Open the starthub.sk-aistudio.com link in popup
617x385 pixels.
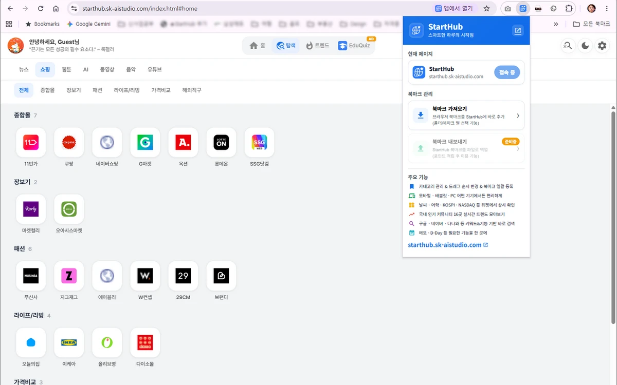click(x=448, y=245)
